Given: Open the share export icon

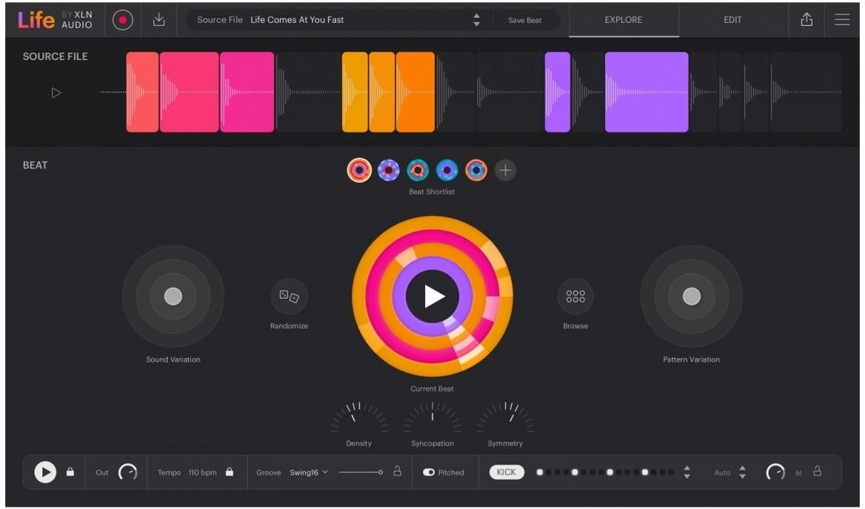Looking at the screenshot, I should [806, 20].
